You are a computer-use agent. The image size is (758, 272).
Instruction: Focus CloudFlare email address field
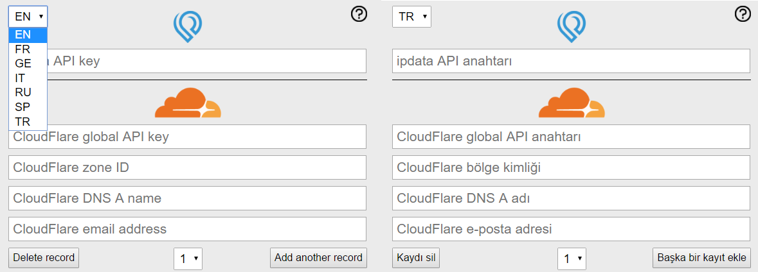tap(188, 229)
